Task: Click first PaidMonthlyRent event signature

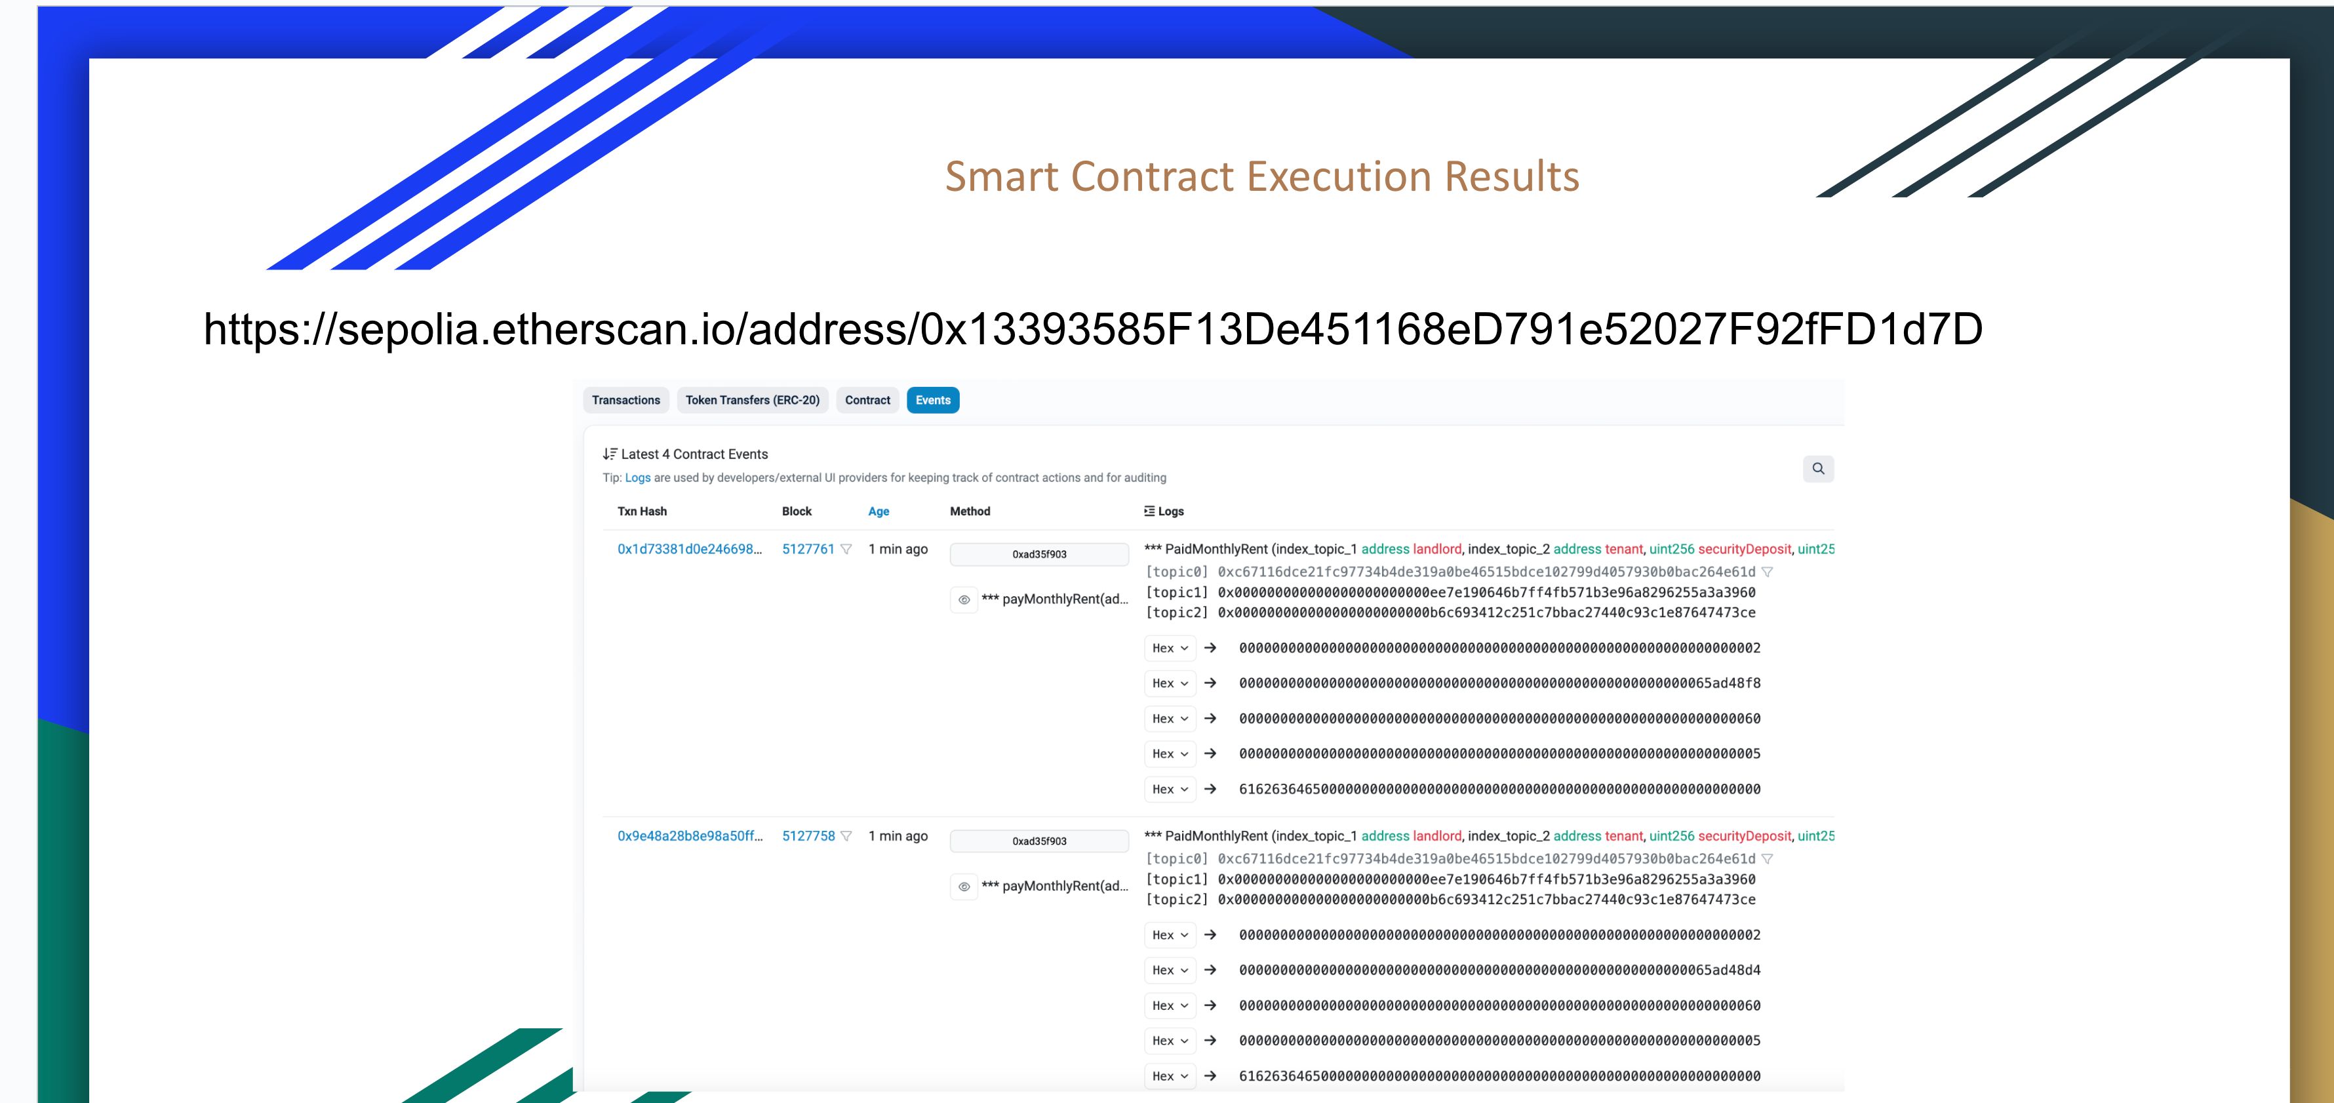Action: 1490,550
